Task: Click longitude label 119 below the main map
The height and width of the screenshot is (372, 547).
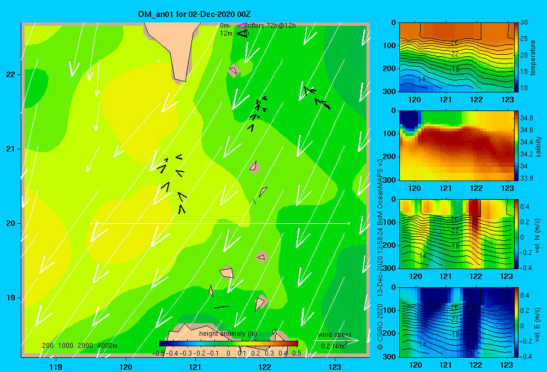Action: click(56, 367)
